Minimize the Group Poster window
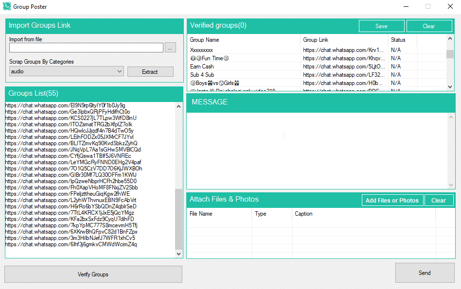This screenshot has width=461, height=289. point(406,6)
